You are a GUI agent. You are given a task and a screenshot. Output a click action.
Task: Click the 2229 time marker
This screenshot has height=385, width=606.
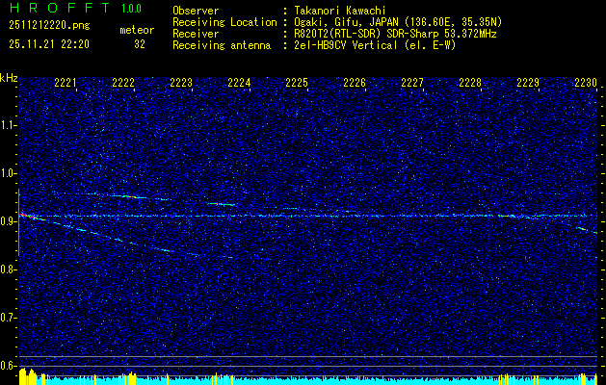click(x=528, y=84)
